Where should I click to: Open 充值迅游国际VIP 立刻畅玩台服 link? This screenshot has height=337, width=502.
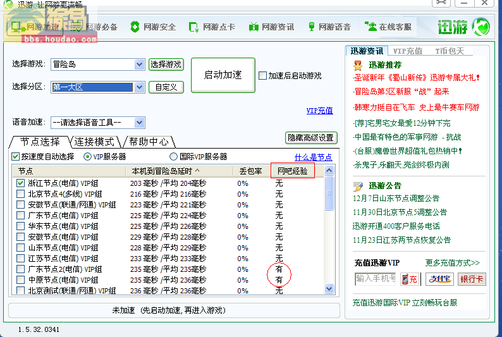[x=405, y=302]
